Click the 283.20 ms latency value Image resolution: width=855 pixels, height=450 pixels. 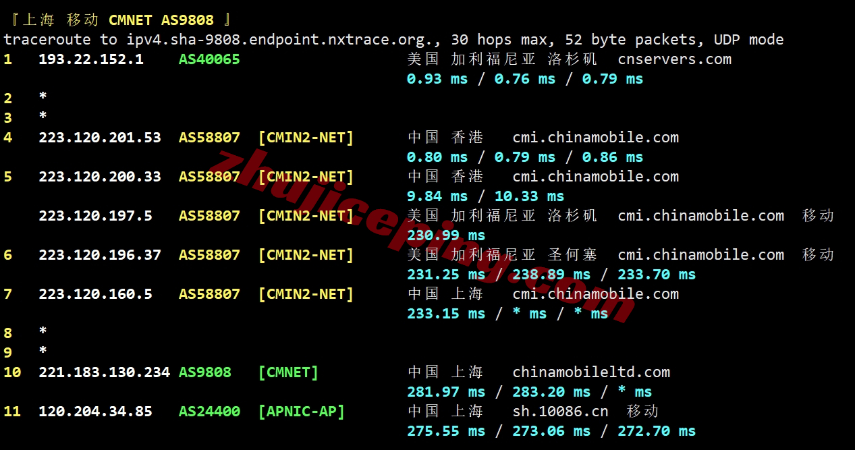(x=551, y=392)
